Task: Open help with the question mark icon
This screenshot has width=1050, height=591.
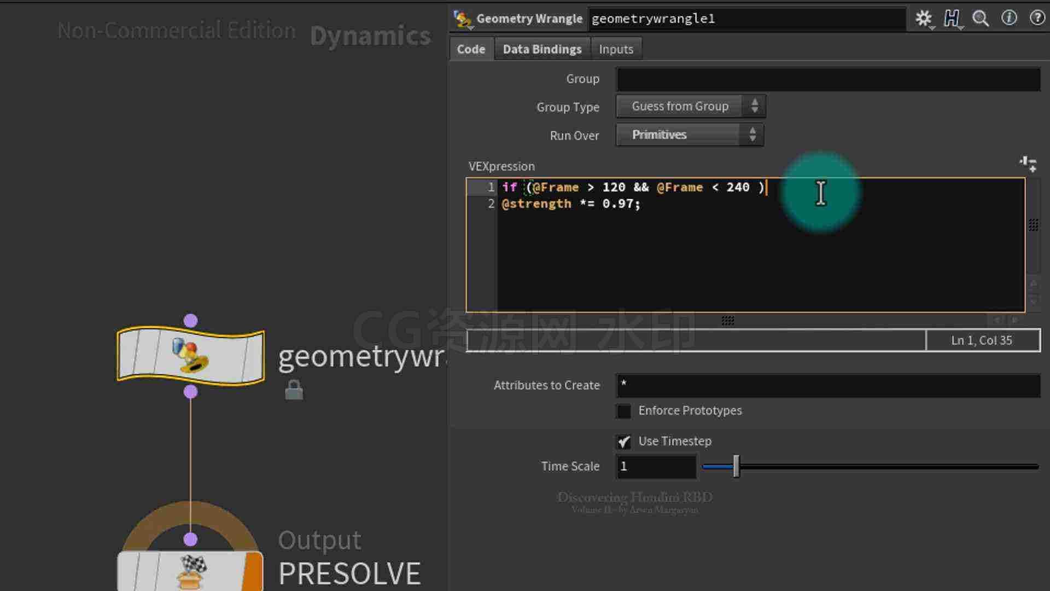Action: pyautogui.click(x=1037, y=18)
